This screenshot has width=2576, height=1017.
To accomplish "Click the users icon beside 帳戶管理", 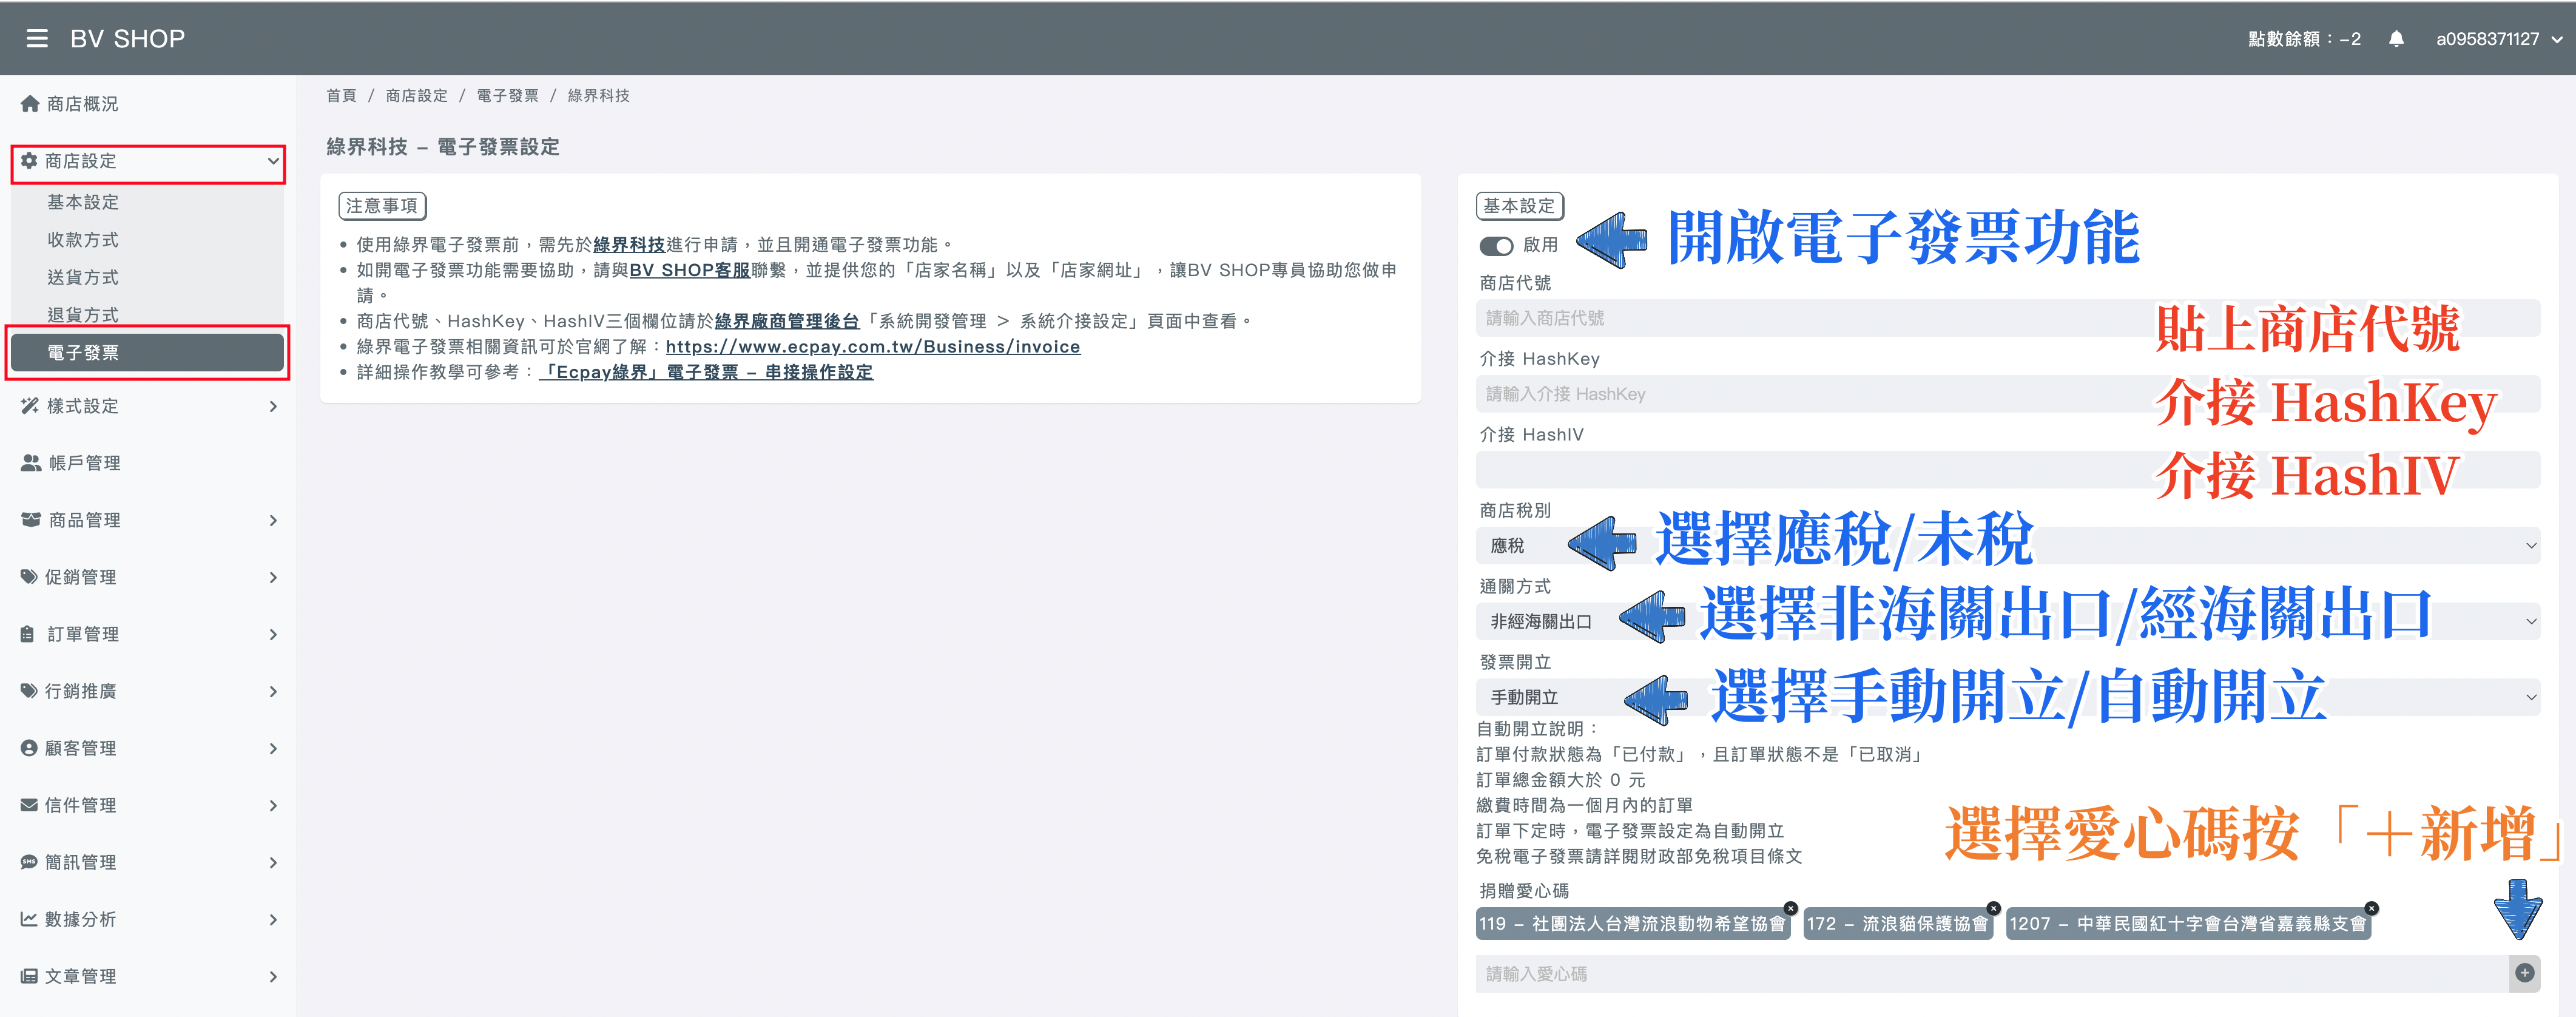I will 31,463.
